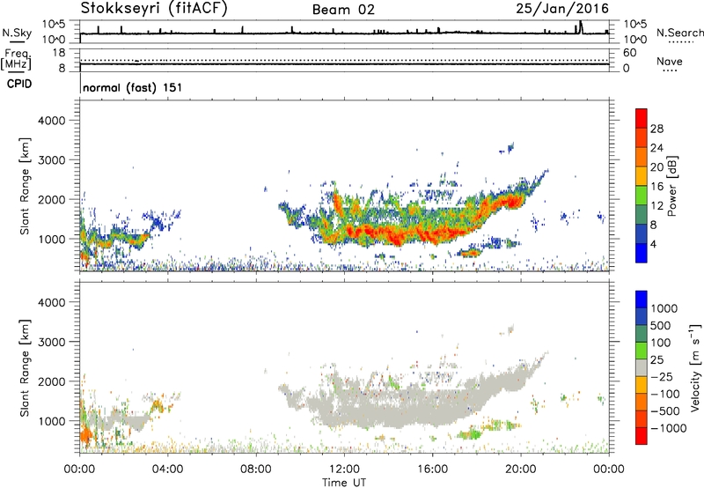The width and height of the screenshot is (704, 488).
Task: Click the red top of the power color bar
Action: coord(642,118)
